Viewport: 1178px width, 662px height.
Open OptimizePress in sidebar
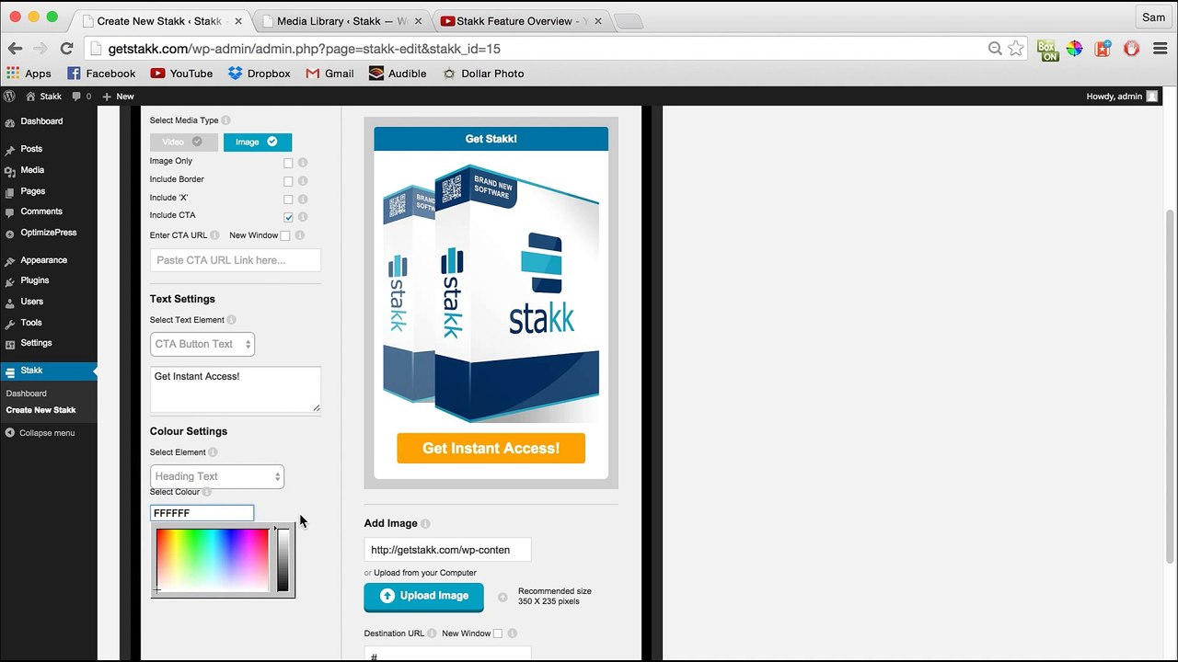click(x=48, y=233)
